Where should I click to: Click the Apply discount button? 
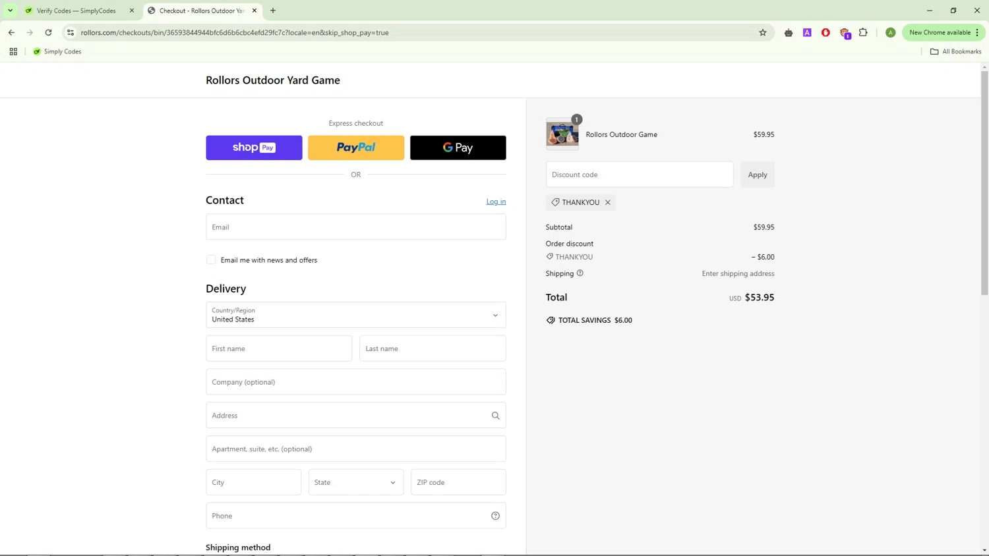[x=758, y=175]
